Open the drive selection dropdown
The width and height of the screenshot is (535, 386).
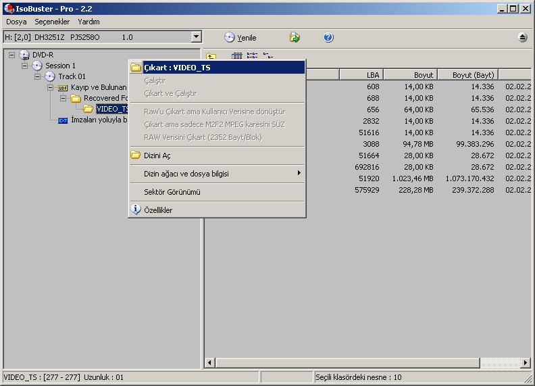pyautogui.click(x=196, y=37)
